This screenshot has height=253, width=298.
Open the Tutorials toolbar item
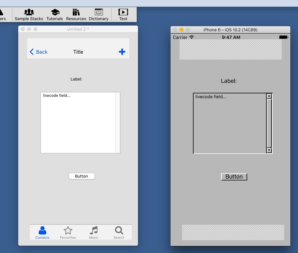click(55, 15)
